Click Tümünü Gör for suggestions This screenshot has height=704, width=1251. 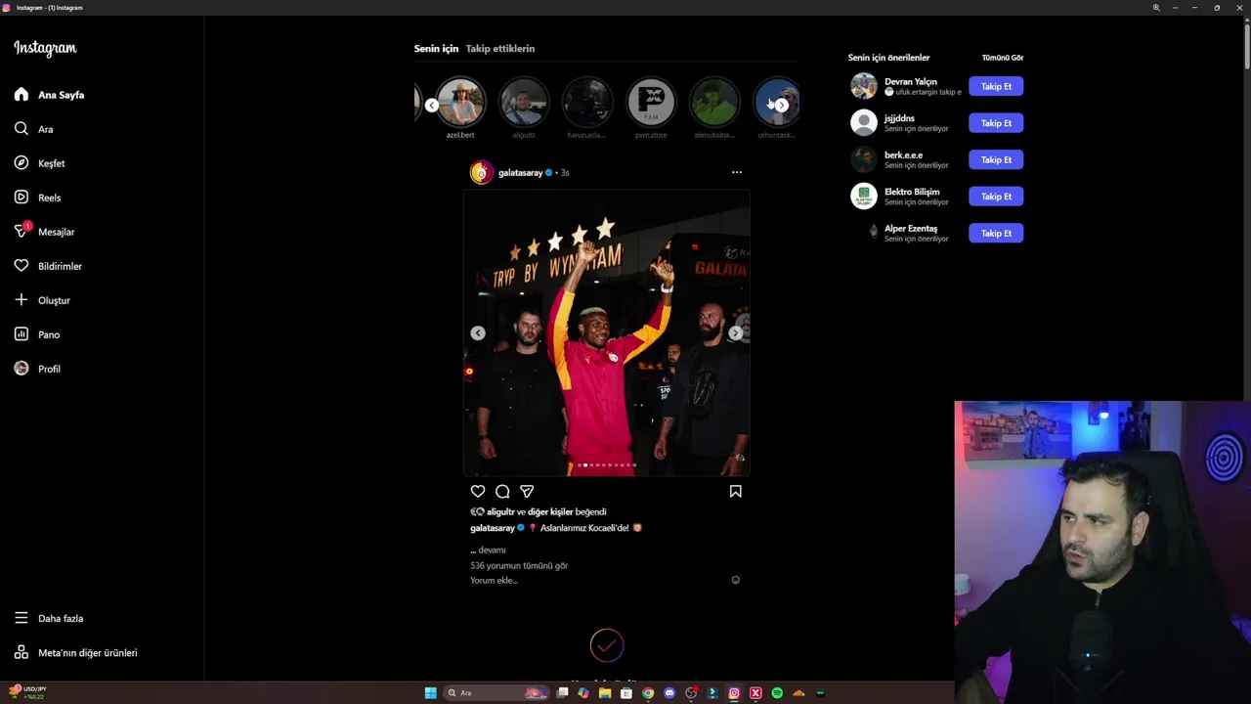1003,58
